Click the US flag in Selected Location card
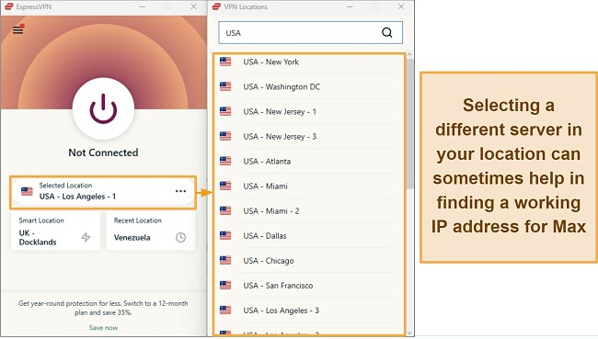The height and width of the screenshot is (339, 598). [27, 191]
